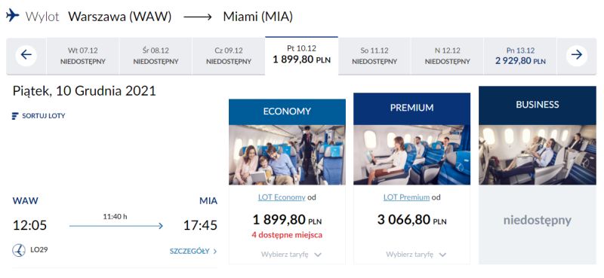Open the LOT Economy link

pos(282,197)
